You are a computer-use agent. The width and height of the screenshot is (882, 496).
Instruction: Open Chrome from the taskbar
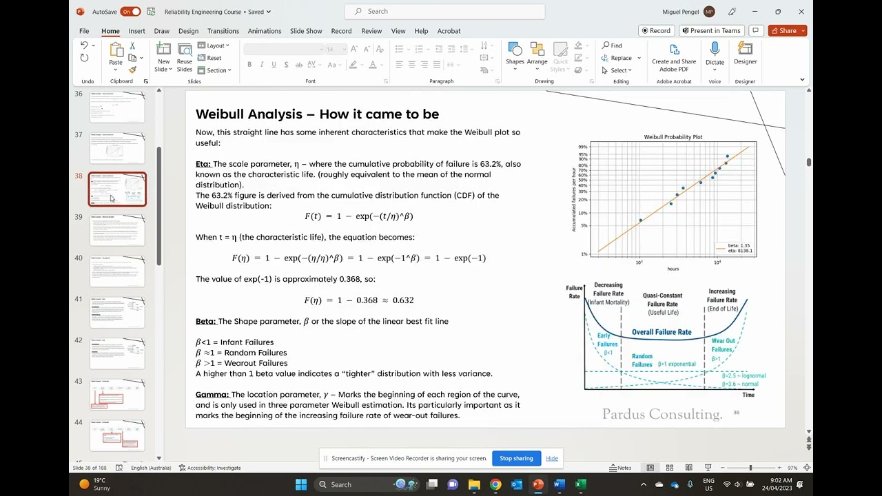tap(495, 484)
